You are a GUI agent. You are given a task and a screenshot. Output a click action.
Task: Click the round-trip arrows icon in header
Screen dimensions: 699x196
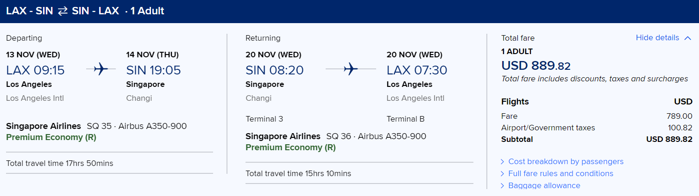63,11
